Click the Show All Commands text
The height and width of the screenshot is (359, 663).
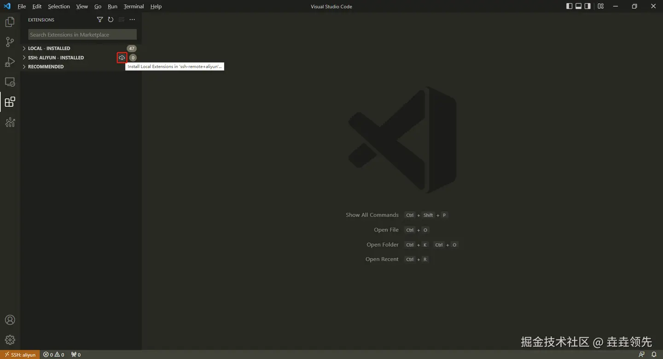point(372,215)
